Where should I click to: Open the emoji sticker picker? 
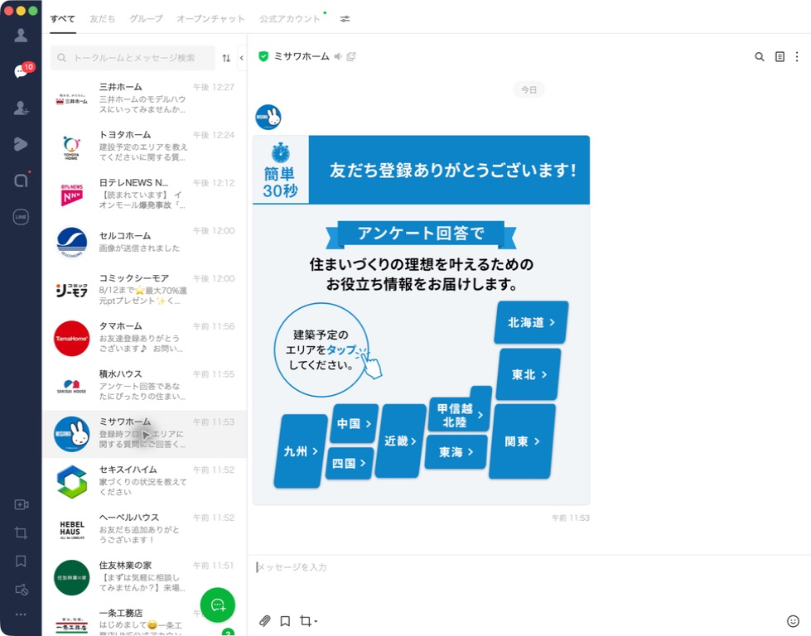793,620
